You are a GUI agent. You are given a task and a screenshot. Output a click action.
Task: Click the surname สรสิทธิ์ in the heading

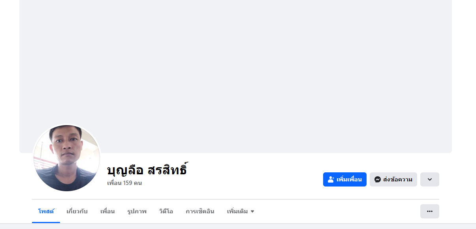tap(167, 170)
